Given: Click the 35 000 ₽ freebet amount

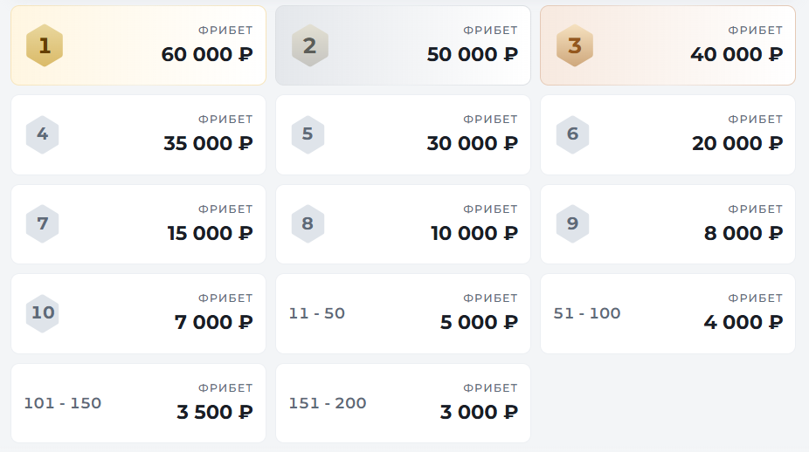Looking at the screenshot, I should pyautogui.click(x=208, y=144).
